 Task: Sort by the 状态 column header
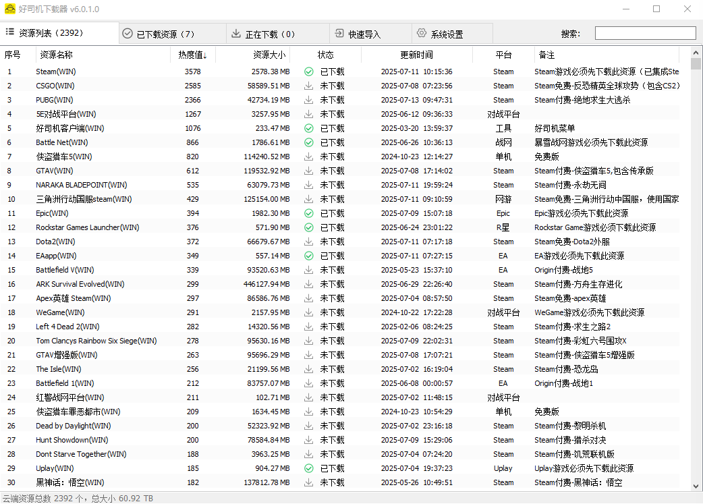tap(325, 55)
